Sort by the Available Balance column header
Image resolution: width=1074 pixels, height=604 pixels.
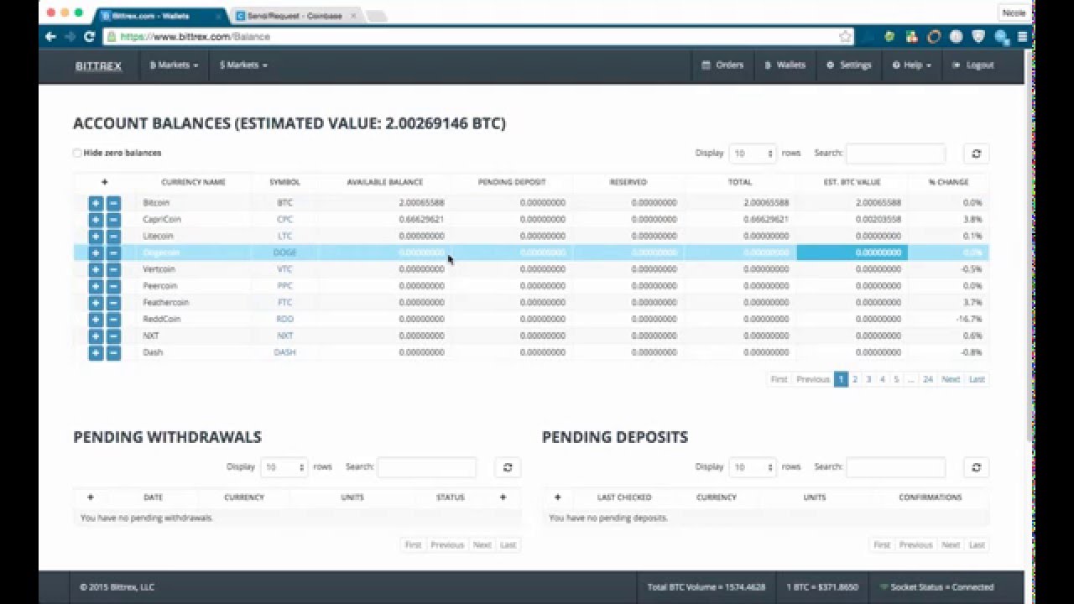[384, 182]
